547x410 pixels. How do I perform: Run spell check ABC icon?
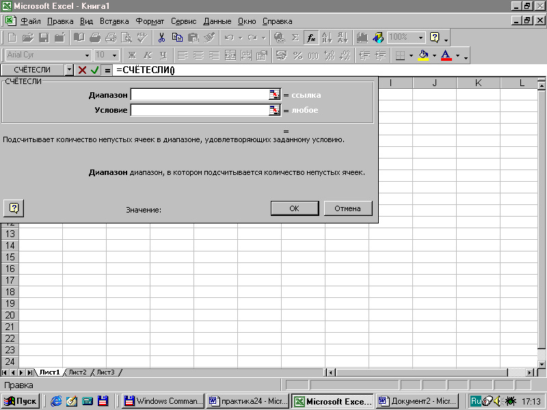[x=142, y=38]
